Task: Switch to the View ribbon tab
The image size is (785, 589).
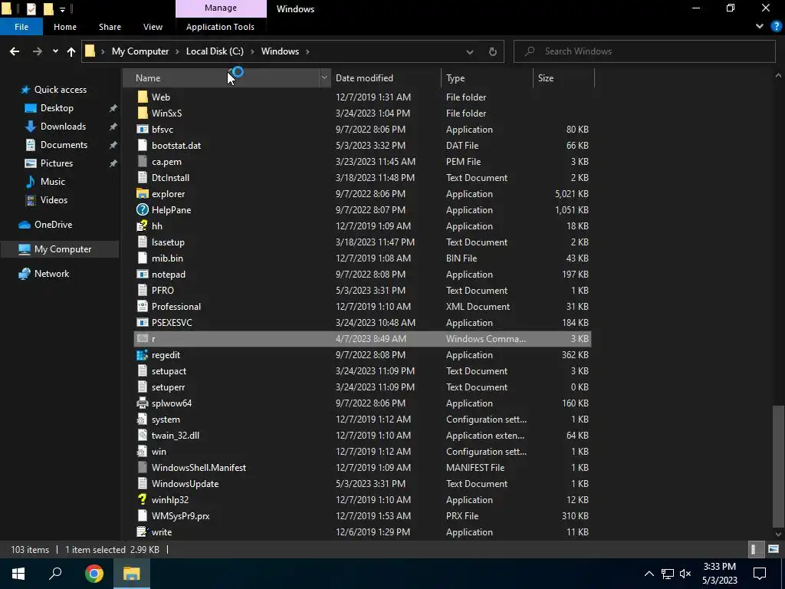Action: 153,27
